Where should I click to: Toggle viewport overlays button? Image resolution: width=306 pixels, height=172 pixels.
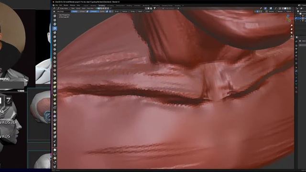271,9
